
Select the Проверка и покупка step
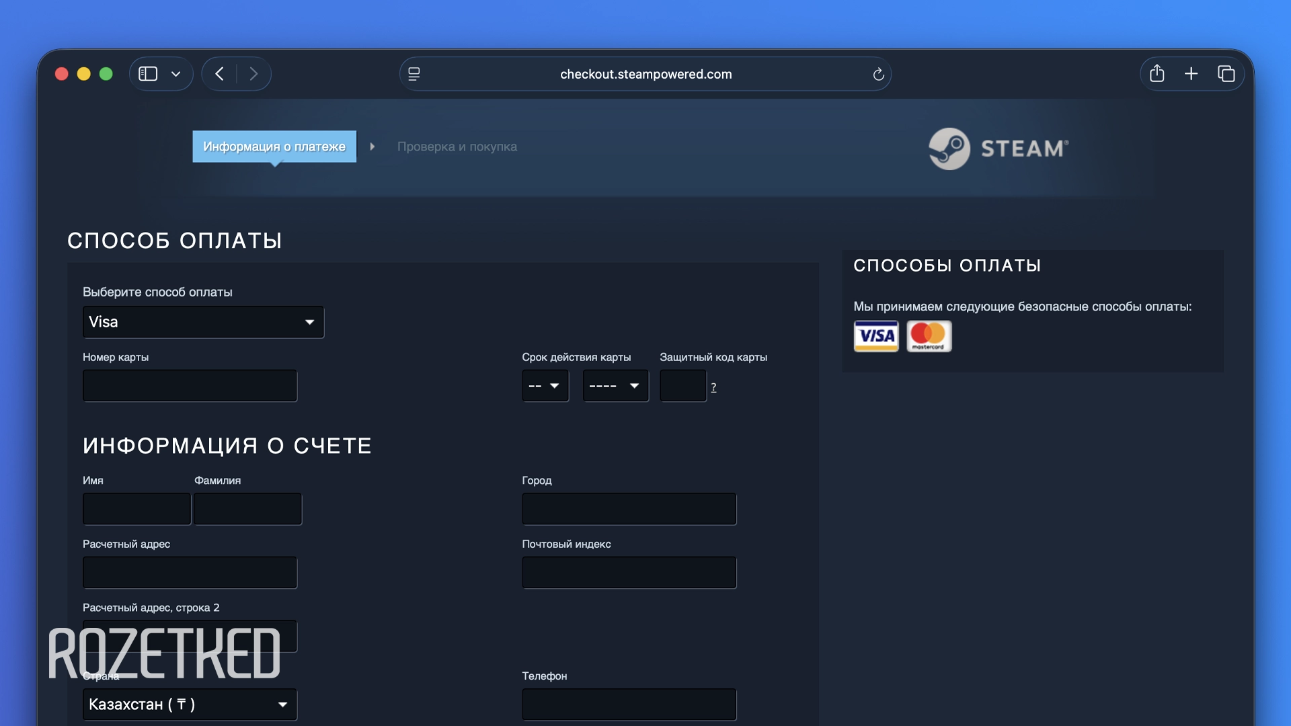coord(457,147)
